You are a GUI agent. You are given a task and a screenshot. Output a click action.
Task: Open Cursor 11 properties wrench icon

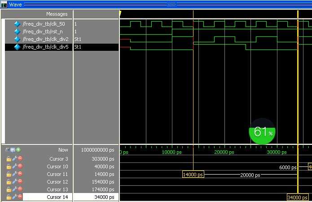tap(14, 174)
